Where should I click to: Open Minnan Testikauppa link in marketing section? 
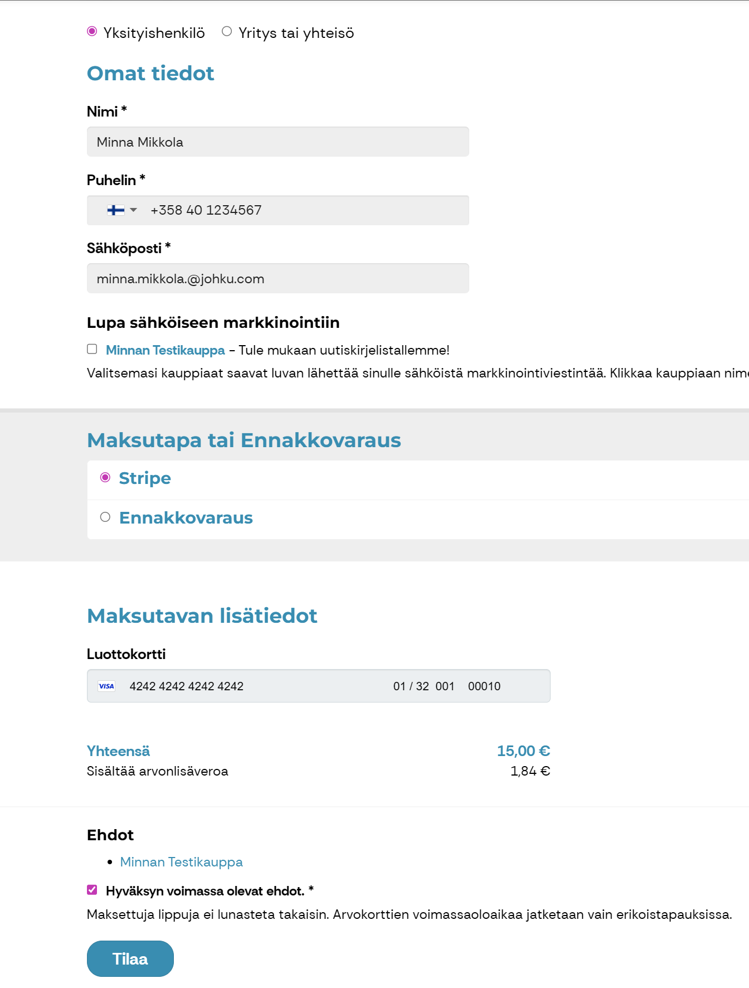166,350
